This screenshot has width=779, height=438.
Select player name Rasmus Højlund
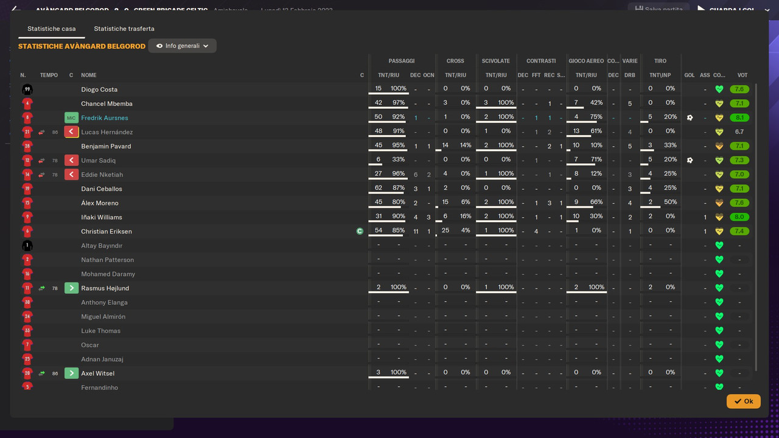[105, 288]
